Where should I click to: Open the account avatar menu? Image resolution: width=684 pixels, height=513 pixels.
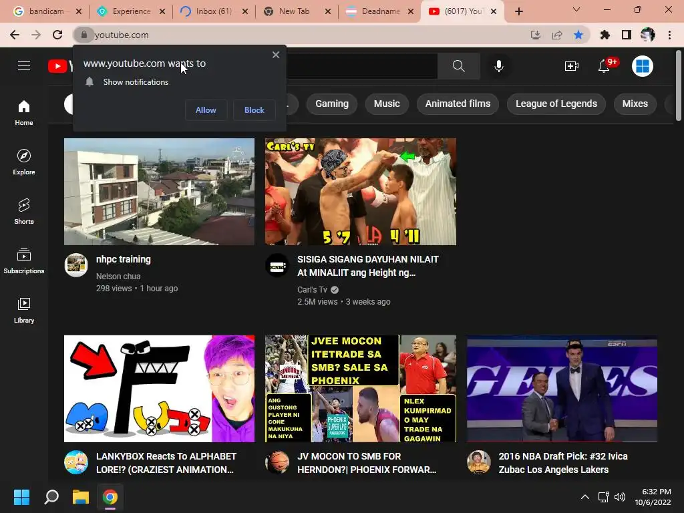point(642,66)
